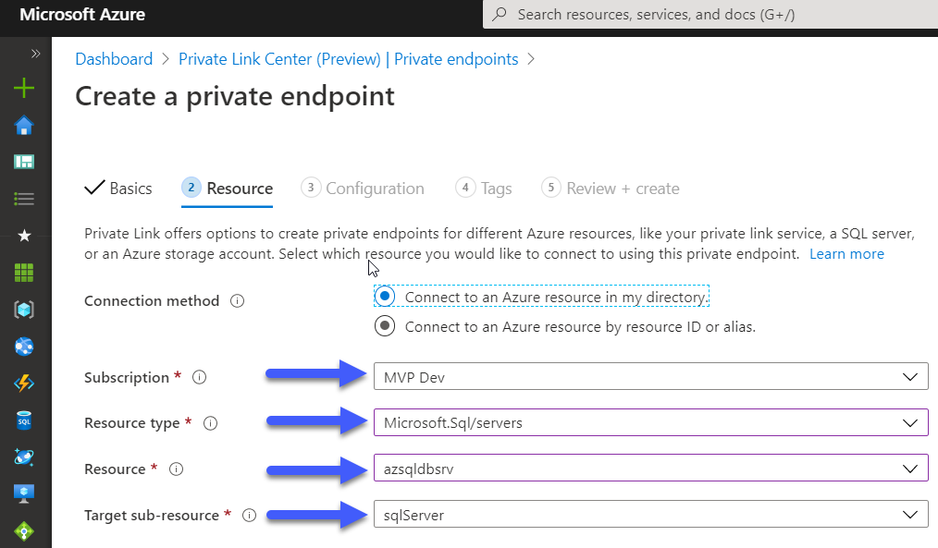This screenshot has height=548, width=938.
Task: Show info tooltip for Resource type
Action: tap(210, 423)
